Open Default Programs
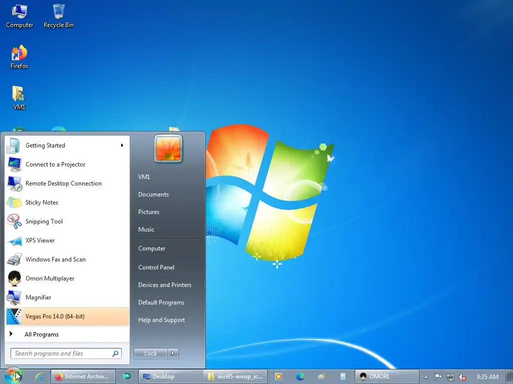The height and width of the screenshot is (384, 513). pyautogui.click(x=161, y=302)
